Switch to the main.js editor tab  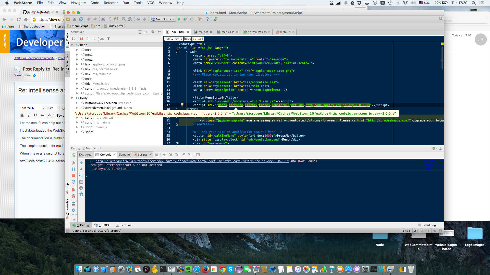203,32
